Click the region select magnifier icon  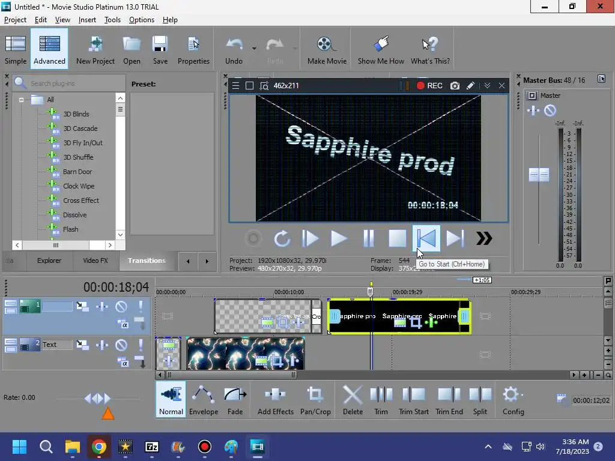pyautogui.click(x=264, y=85)
